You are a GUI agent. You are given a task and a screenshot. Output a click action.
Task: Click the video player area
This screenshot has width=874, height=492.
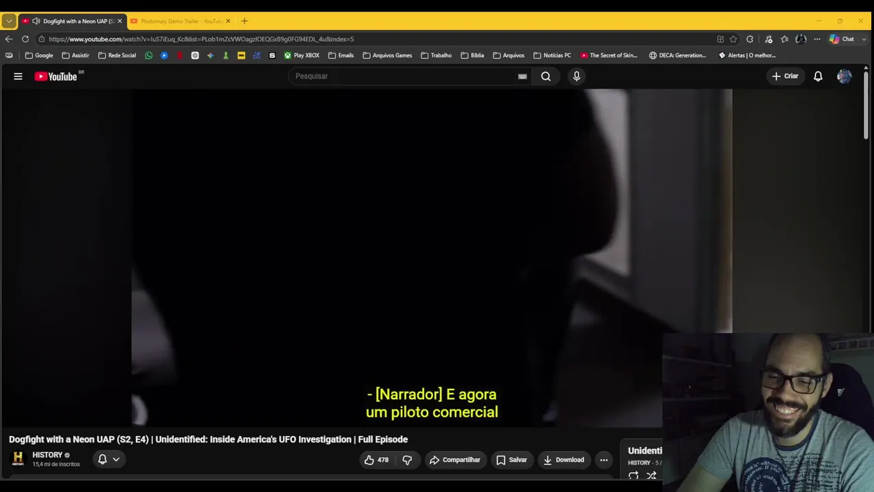432,258
